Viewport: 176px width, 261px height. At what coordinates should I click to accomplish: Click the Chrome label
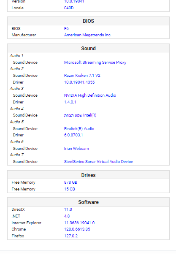pyautogui.click(x=19, y=229)
